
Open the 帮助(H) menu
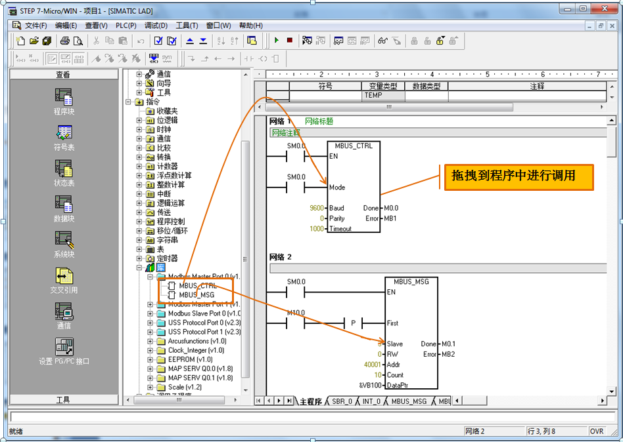click(x=250, y=26)
